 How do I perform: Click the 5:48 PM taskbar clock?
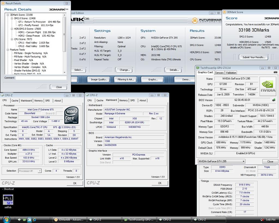pos(271,220)
